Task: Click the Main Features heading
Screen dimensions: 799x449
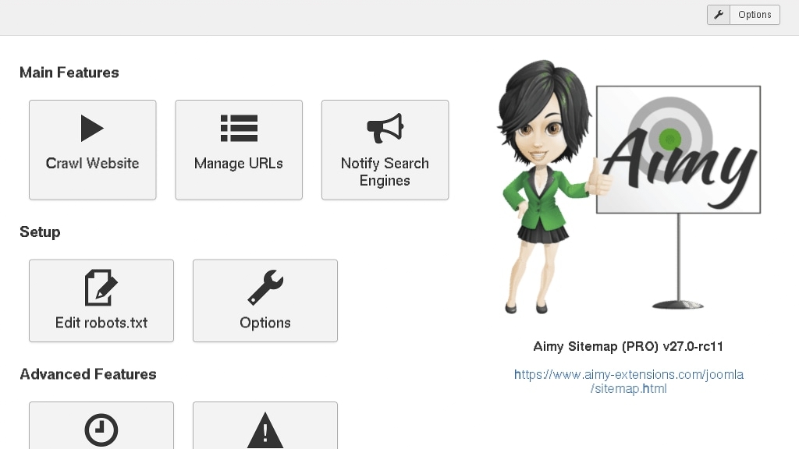Action: tap(69, 72)
